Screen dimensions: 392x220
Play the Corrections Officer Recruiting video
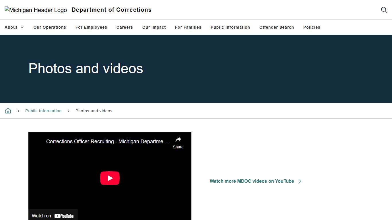pyautogui.click(x=110, y=178)
